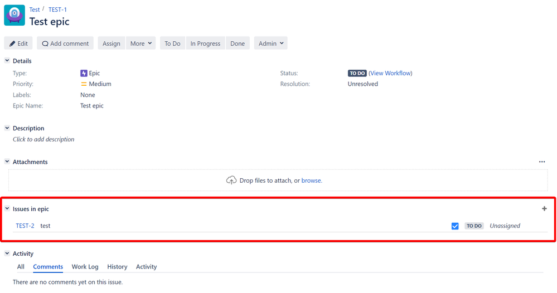Click the Medium priority icon
The image size is (557, 293).
tap(84, 84)
